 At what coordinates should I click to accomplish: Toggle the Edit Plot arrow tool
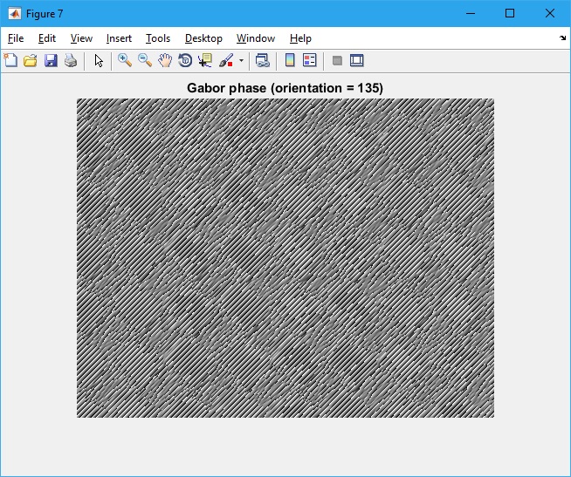pos(99,60)
